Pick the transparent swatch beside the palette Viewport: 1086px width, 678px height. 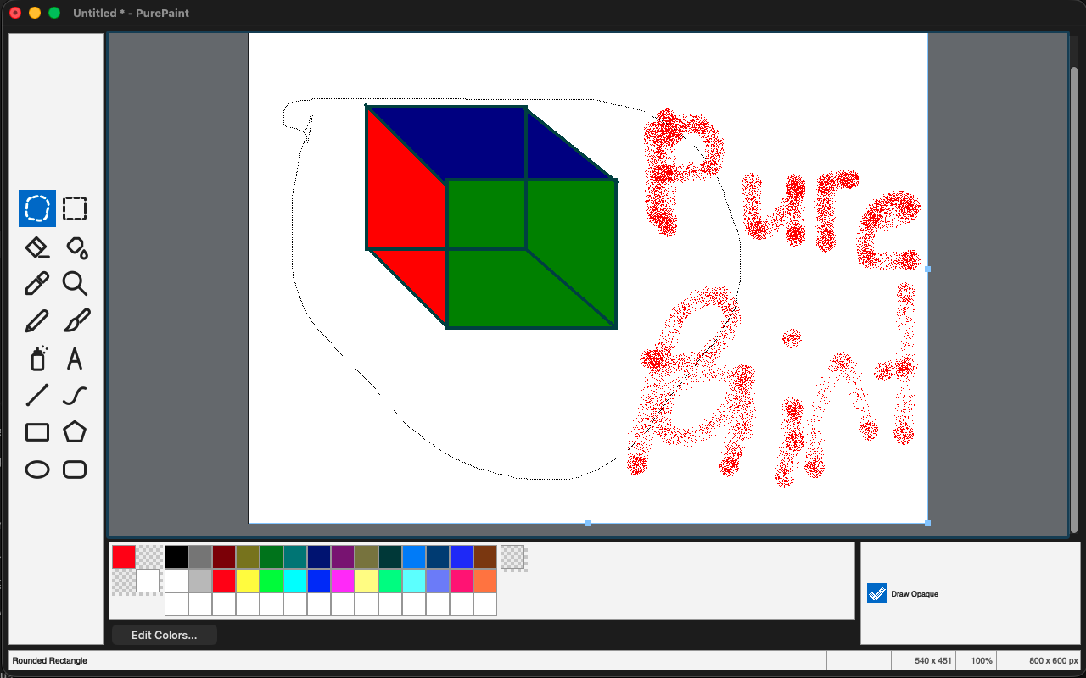512,557
